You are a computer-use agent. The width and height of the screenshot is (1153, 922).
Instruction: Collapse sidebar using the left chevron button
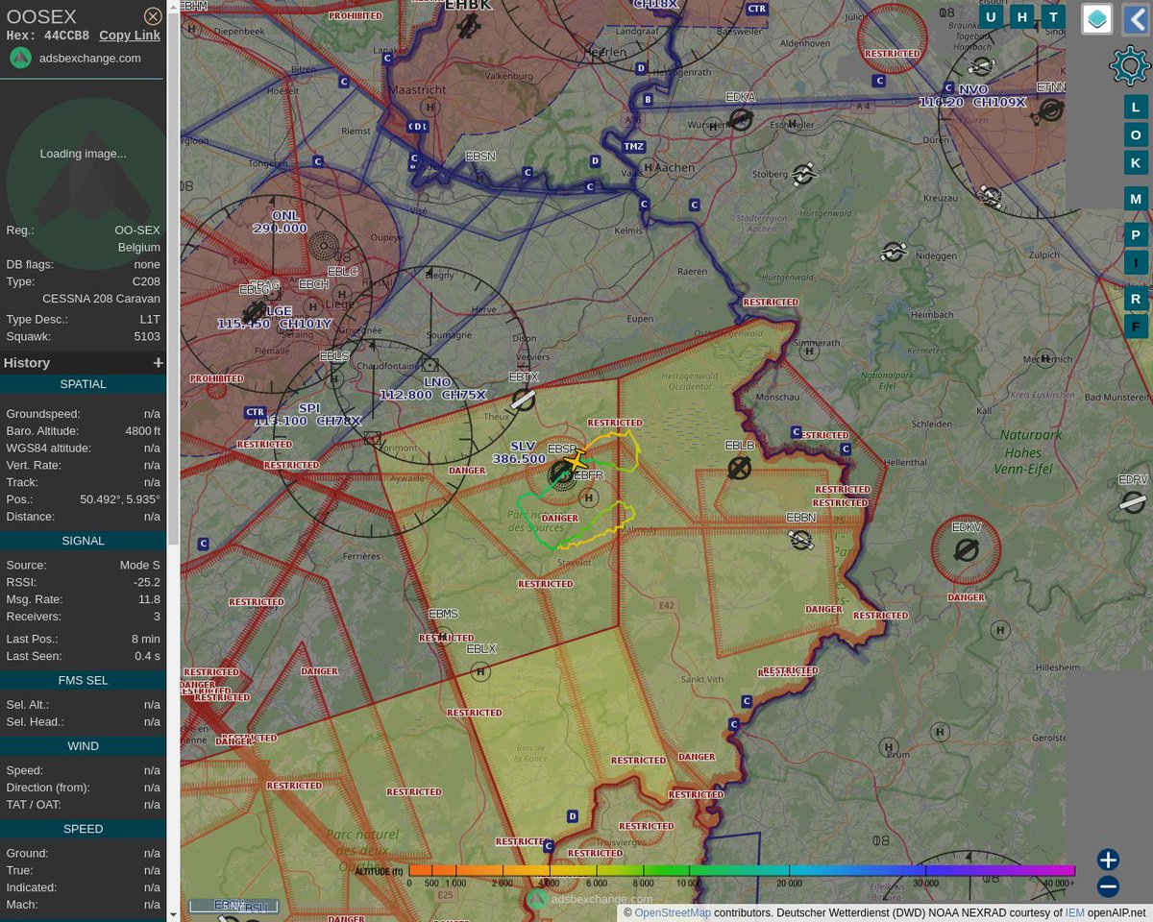click(x=1136, y=18)
